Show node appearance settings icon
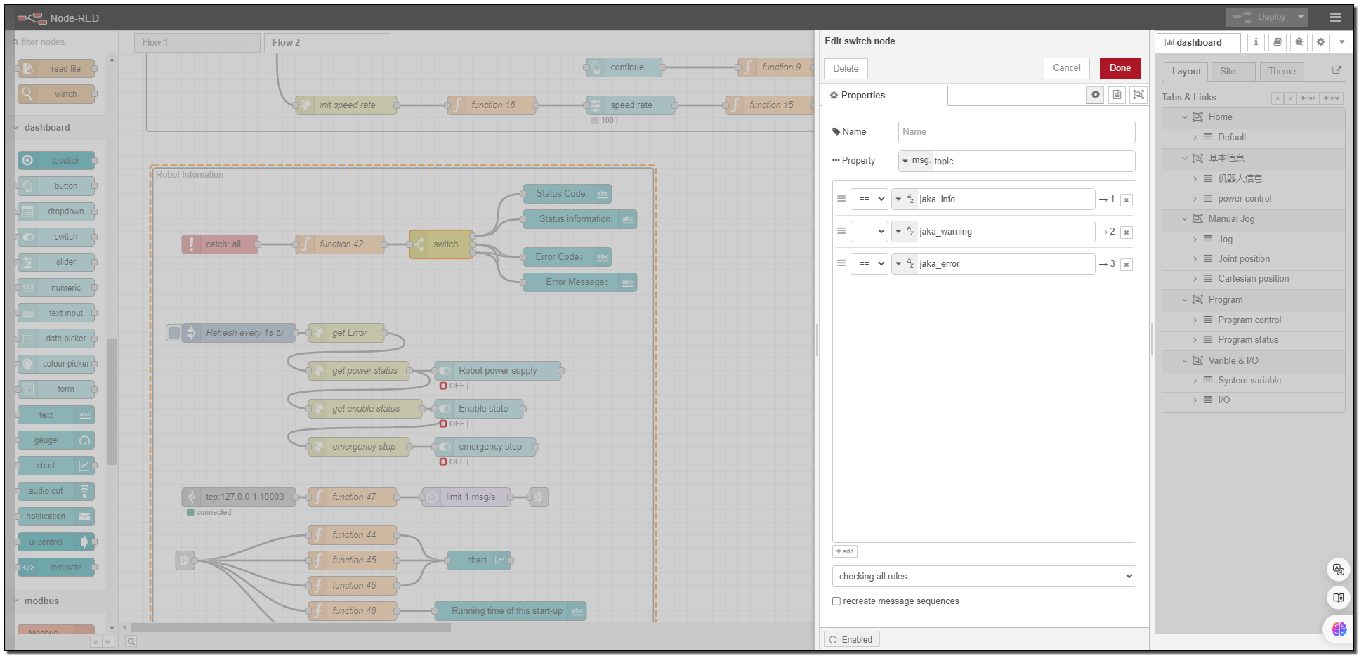 [1138, 94]
